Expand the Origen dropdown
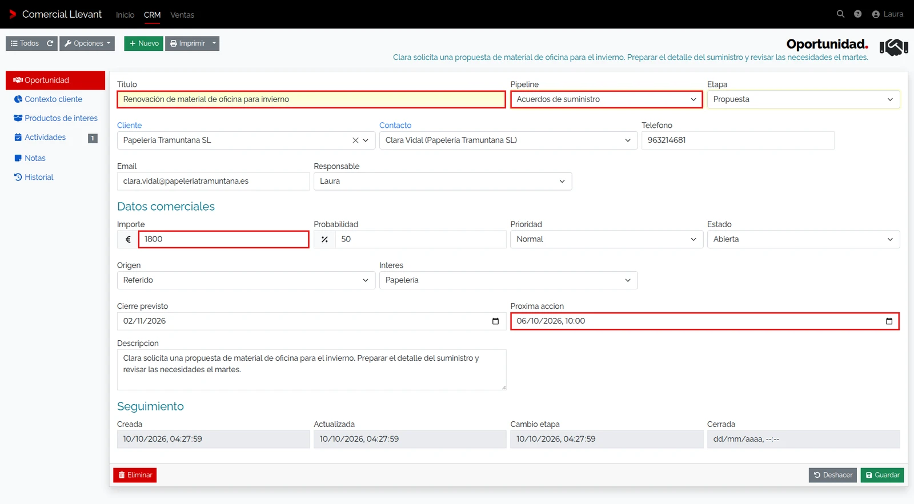The image size is (914, 504). pos(246,280)
